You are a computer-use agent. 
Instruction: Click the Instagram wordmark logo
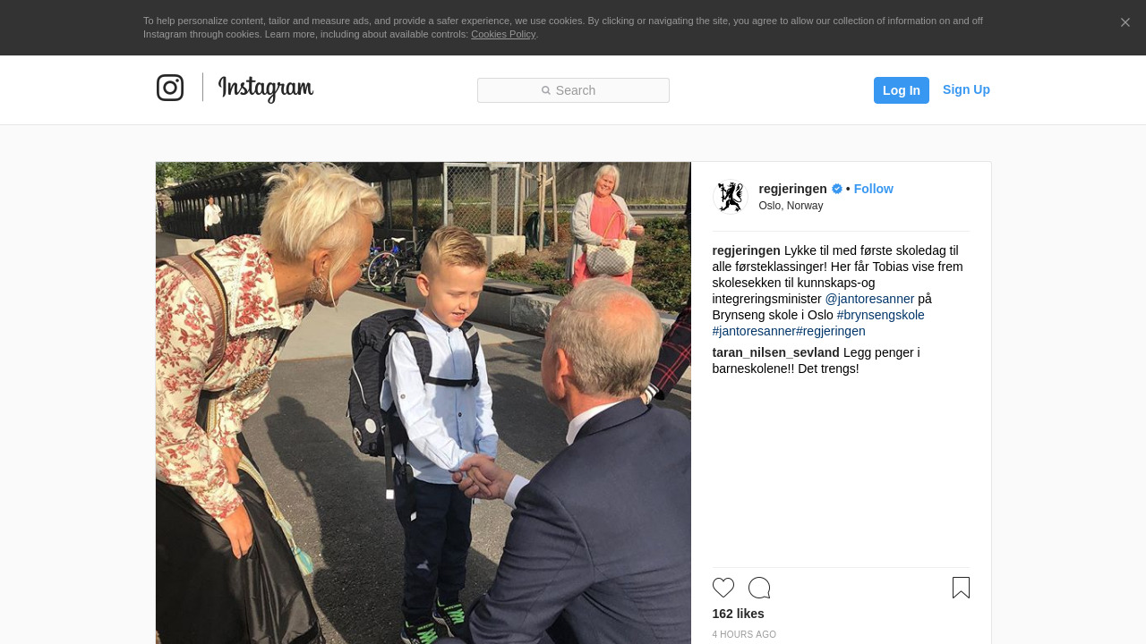[x=266, y=89]
